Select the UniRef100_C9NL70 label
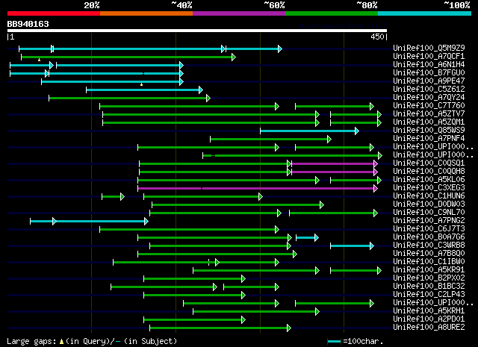This screenshot has width=478, height=347. pyautogui.click(x=429, y=213)
